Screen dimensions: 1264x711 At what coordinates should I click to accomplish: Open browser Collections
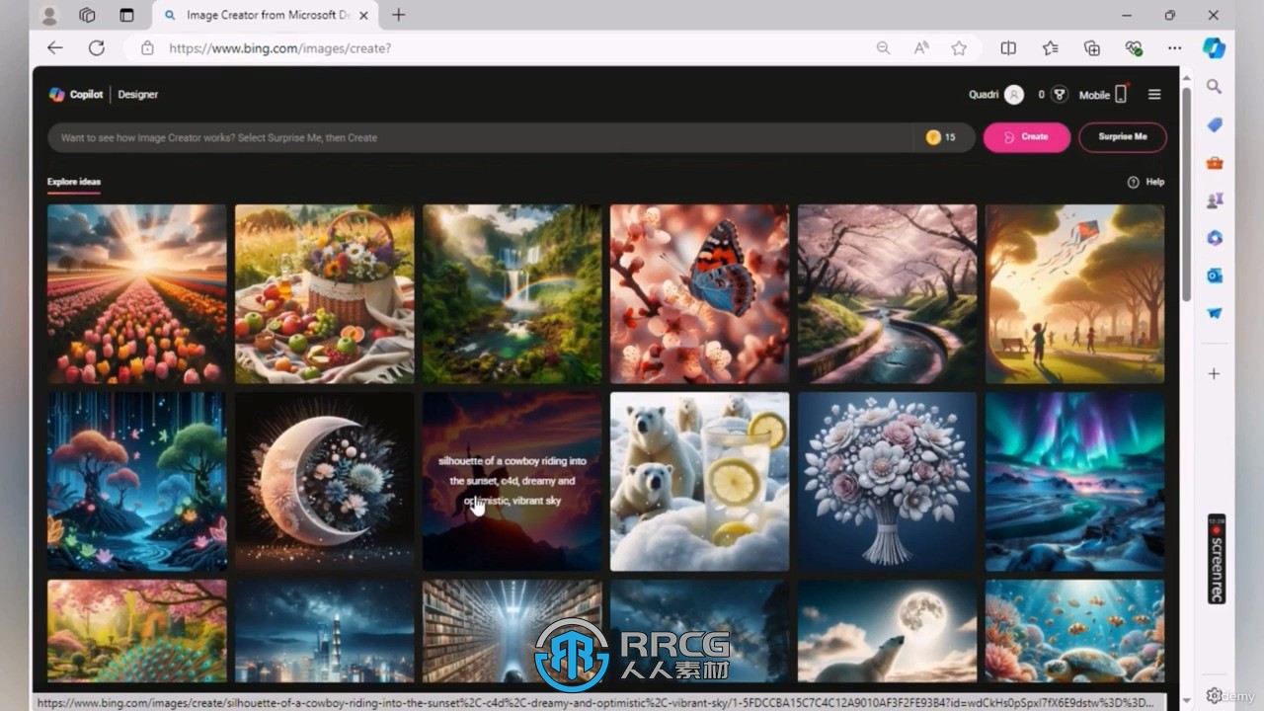(x=1091, y=47)
